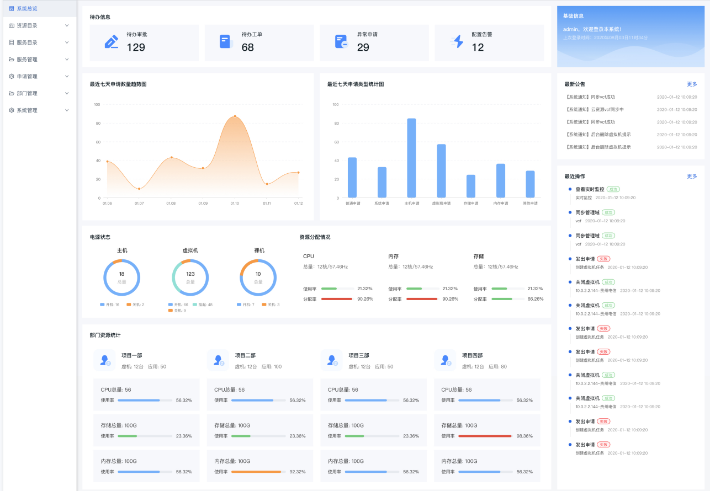Click 项目四部 storage usage bar at 98.36%
The width and height of the screenshot is (710, 491).
tap(485, 436)
